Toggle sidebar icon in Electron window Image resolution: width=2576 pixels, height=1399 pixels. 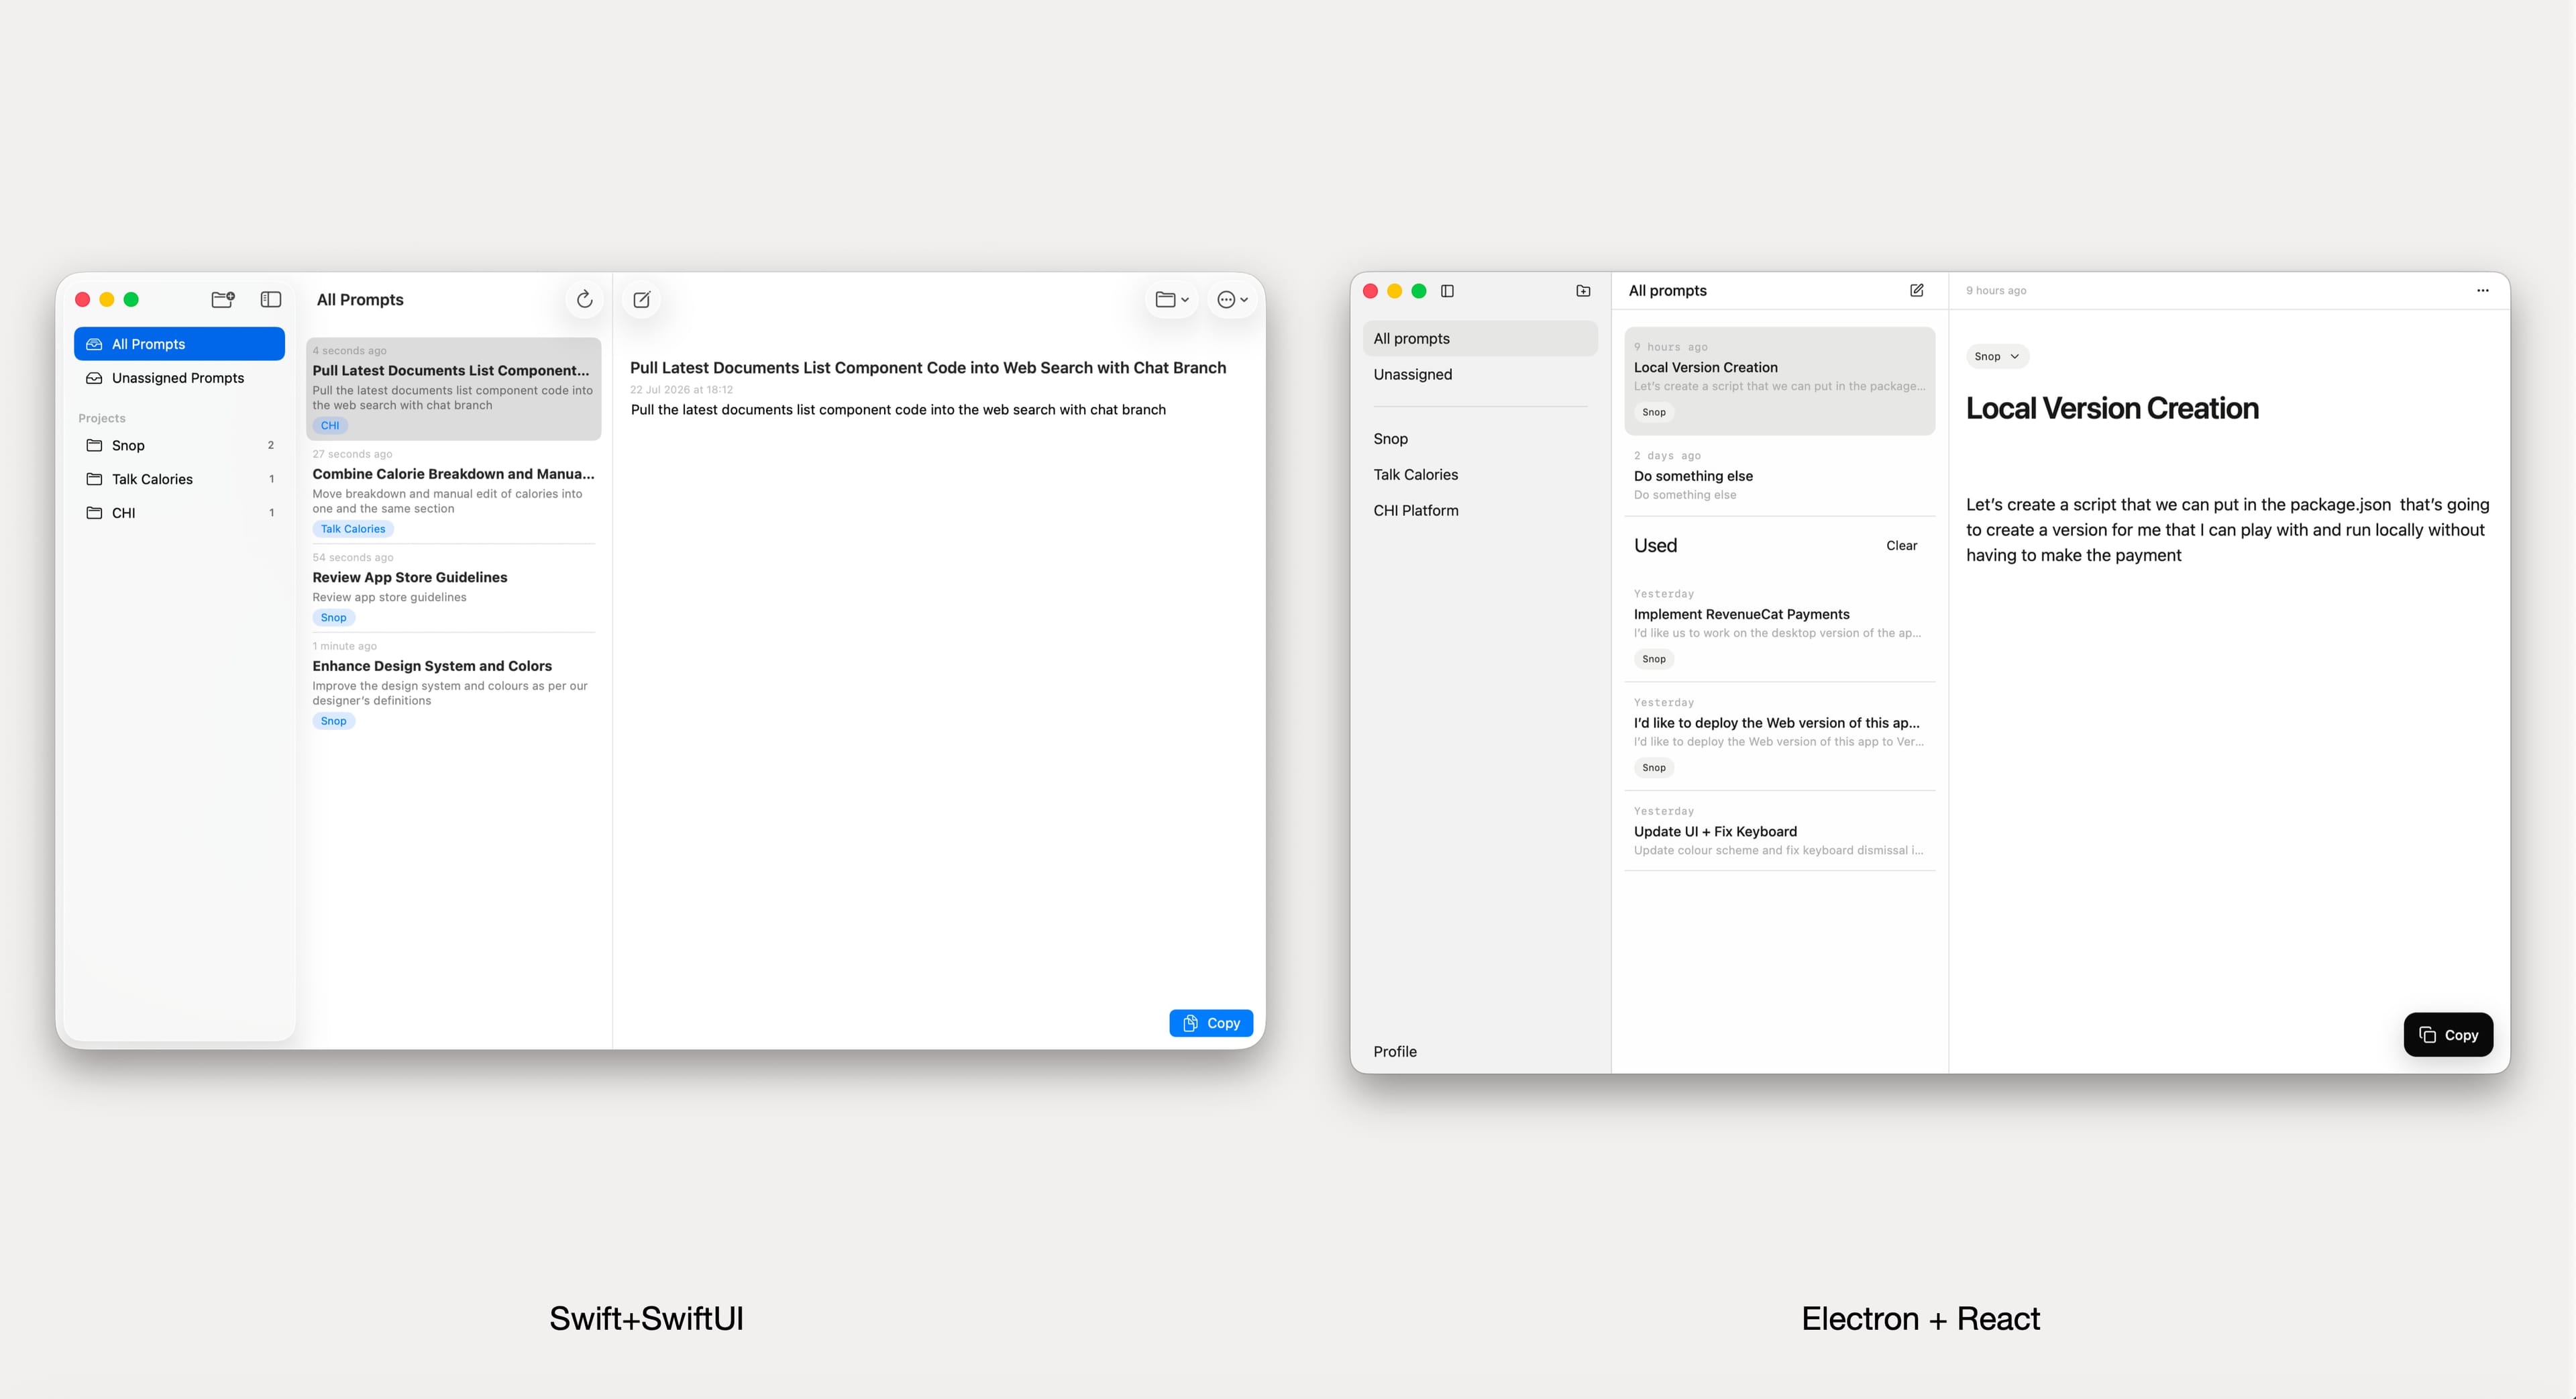coord(1447,291)
